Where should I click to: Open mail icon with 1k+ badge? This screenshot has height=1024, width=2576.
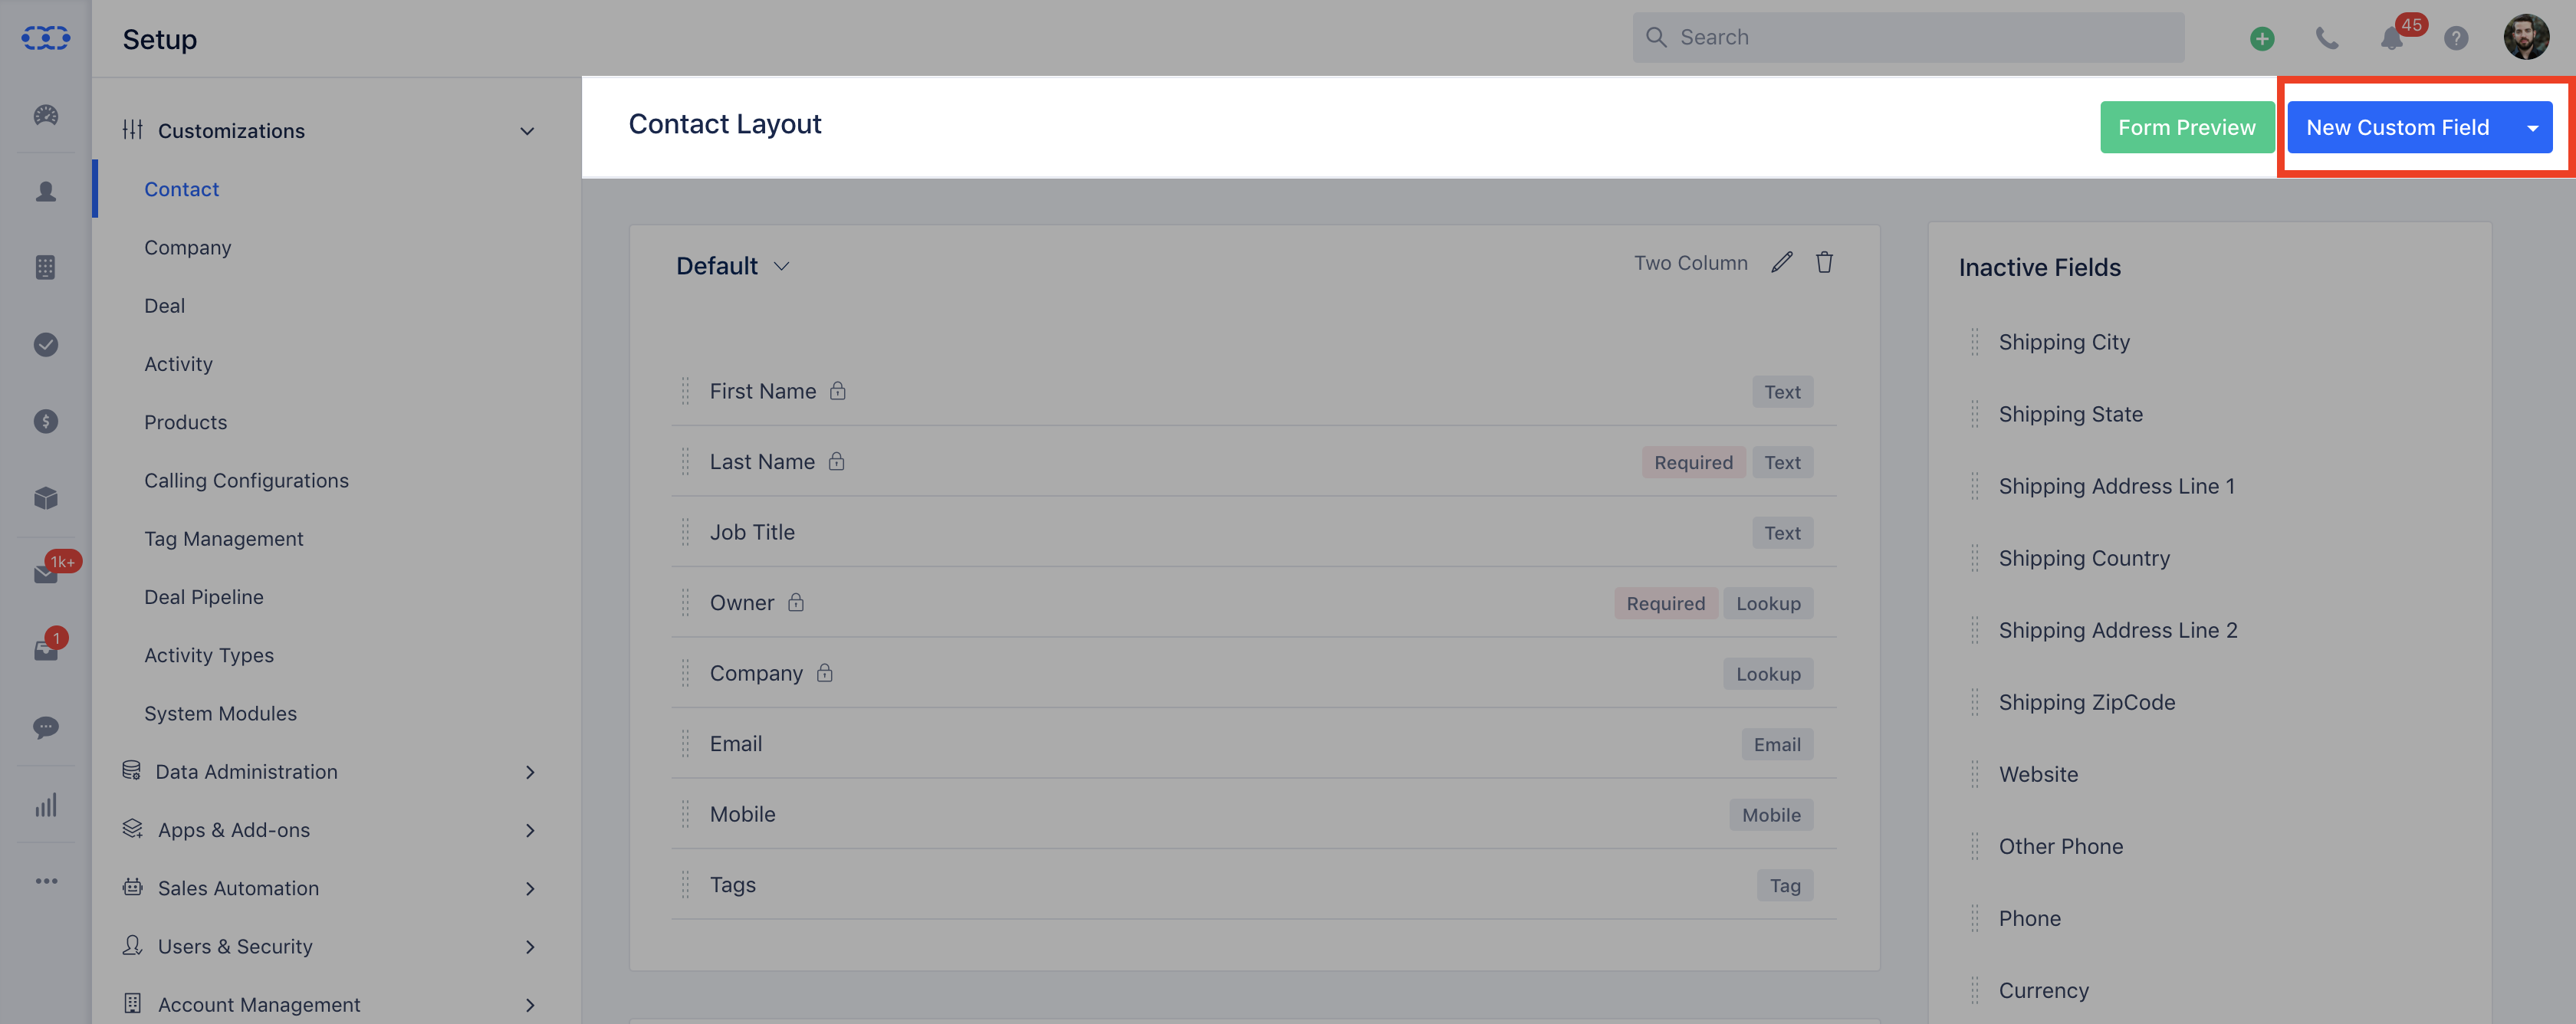pyautogui.click(x=46, y=573)
